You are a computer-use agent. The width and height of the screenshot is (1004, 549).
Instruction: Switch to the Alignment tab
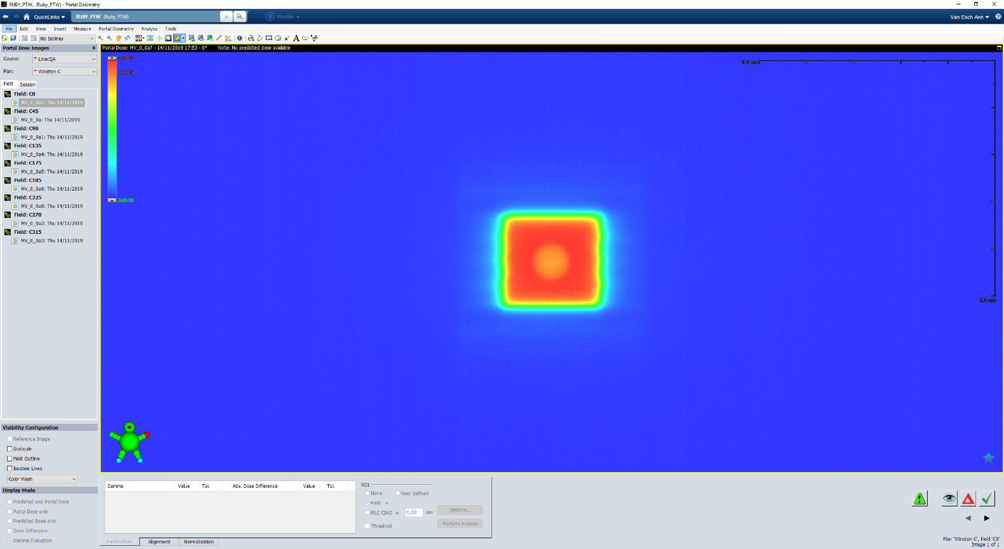(159, 542)
